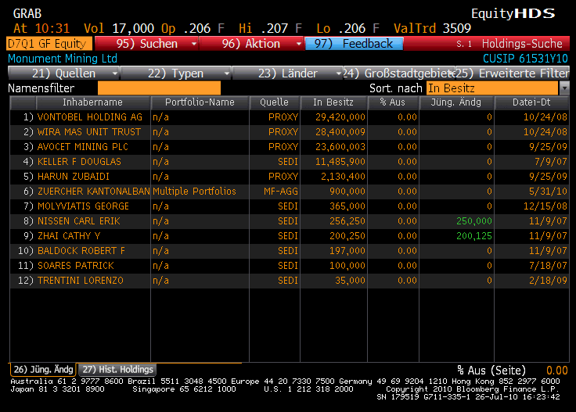Switch to 26) Jüng. Ändg tab

point(43,370)
